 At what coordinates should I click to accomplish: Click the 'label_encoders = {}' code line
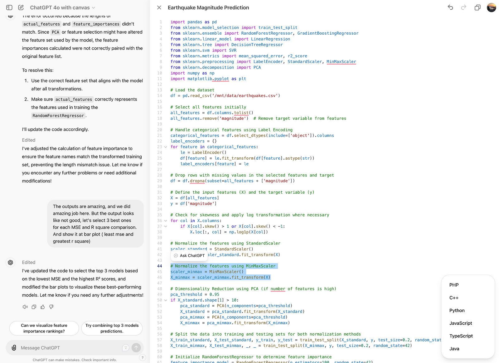193,141
